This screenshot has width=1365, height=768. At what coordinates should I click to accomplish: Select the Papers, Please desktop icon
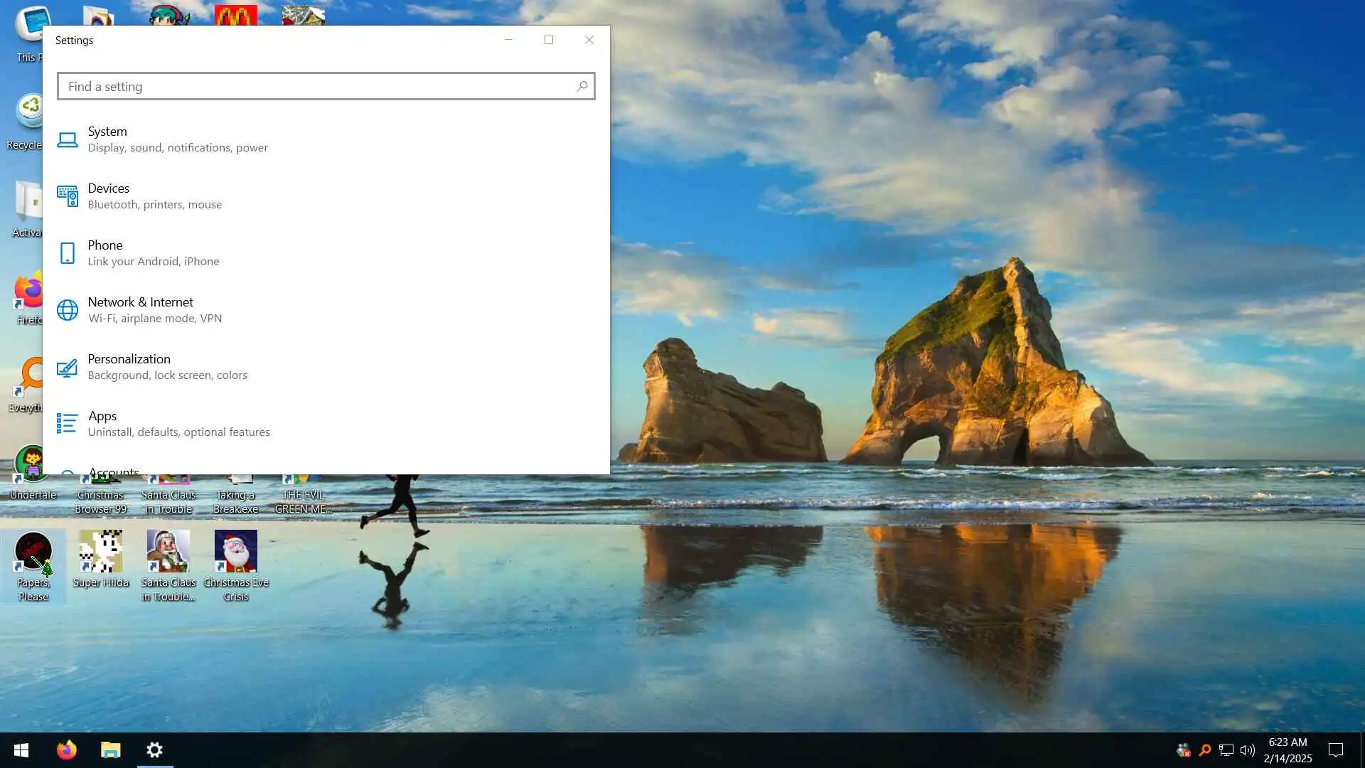click(33, 552)
